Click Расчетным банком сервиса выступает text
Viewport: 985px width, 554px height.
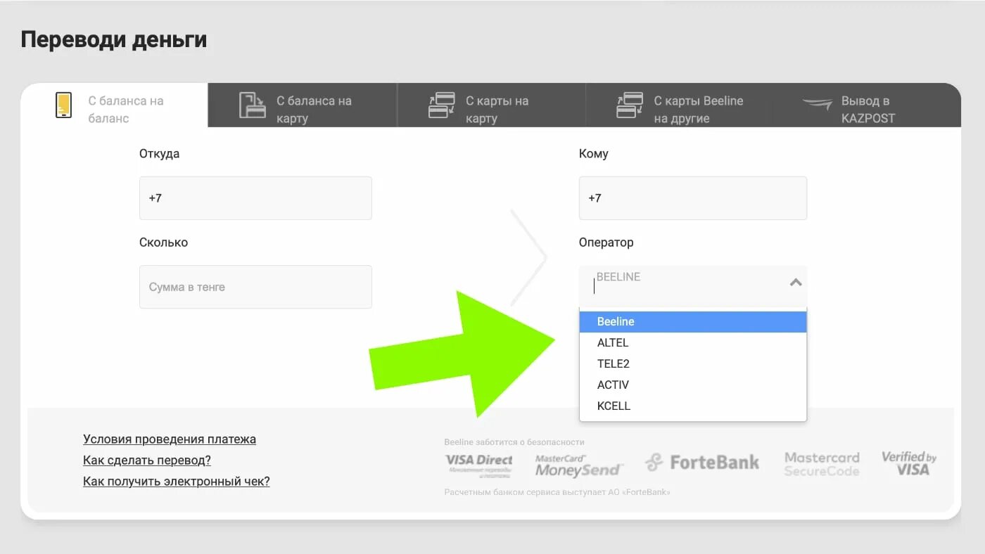[557, 492]
